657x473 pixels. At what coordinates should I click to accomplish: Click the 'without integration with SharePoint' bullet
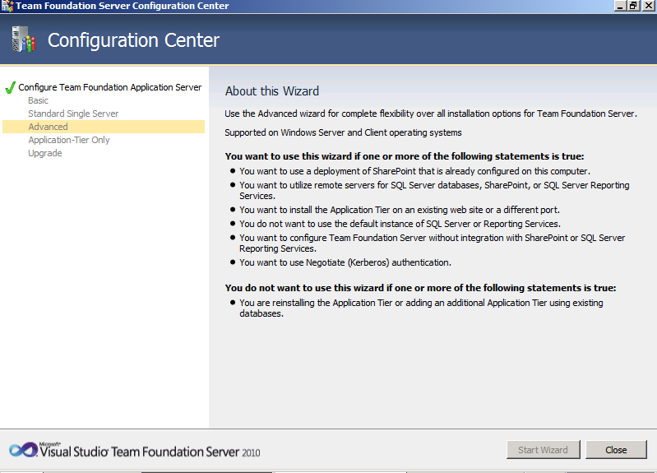point(432,243)
